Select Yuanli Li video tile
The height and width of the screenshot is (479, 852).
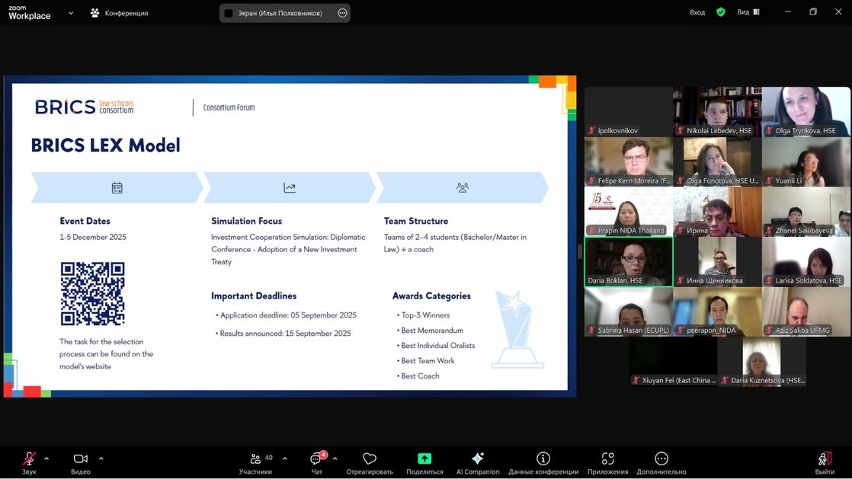point(806,161)
